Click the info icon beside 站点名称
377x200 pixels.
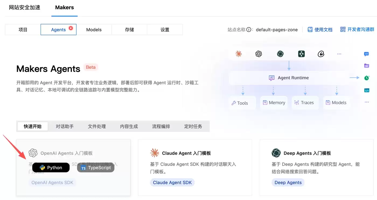coord(249,30)
